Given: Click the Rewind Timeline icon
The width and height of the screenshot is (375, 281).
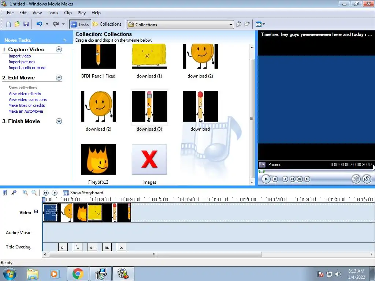Looking at the screenshot, I should pyautogui.click(x=46, y=192).
